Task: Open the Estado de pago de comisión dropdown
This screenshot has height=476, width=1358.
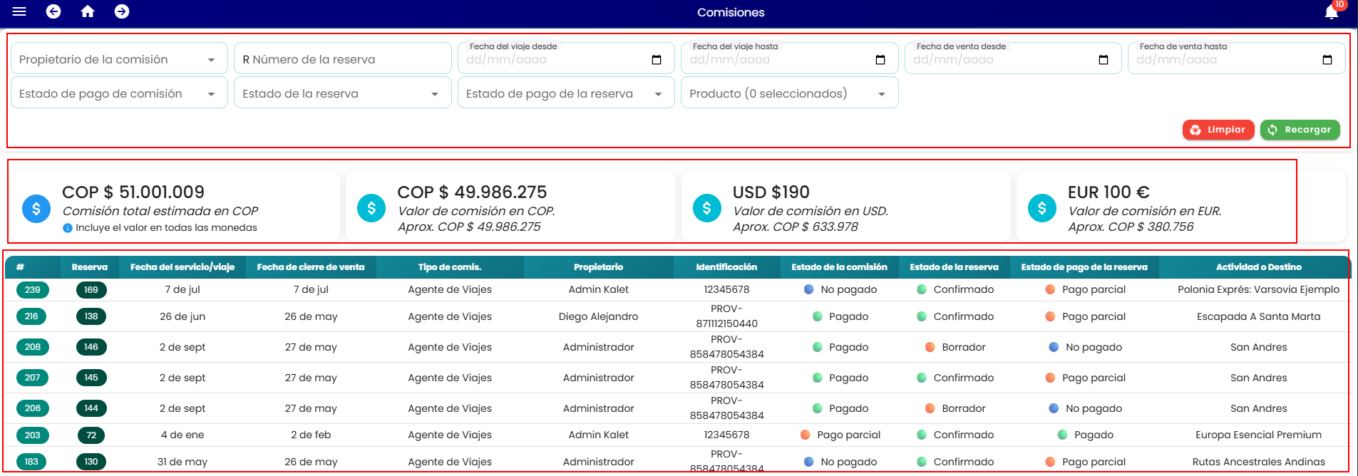Action: 119,93
